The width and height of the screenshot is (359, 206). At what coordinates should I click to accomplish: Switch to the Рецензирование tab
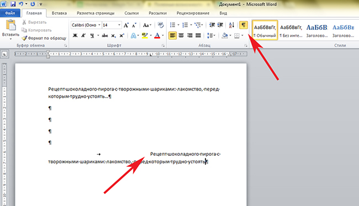193,13
